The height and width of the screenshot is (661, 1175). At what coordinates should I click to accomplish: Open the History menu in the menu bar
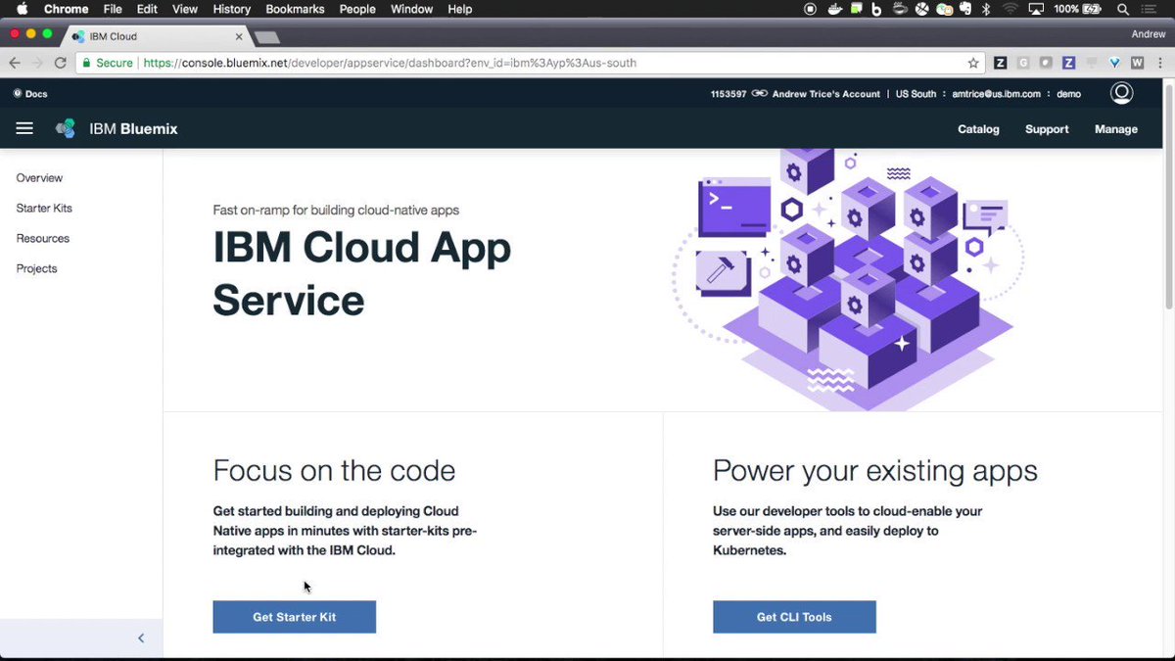[x=231, y=9]
